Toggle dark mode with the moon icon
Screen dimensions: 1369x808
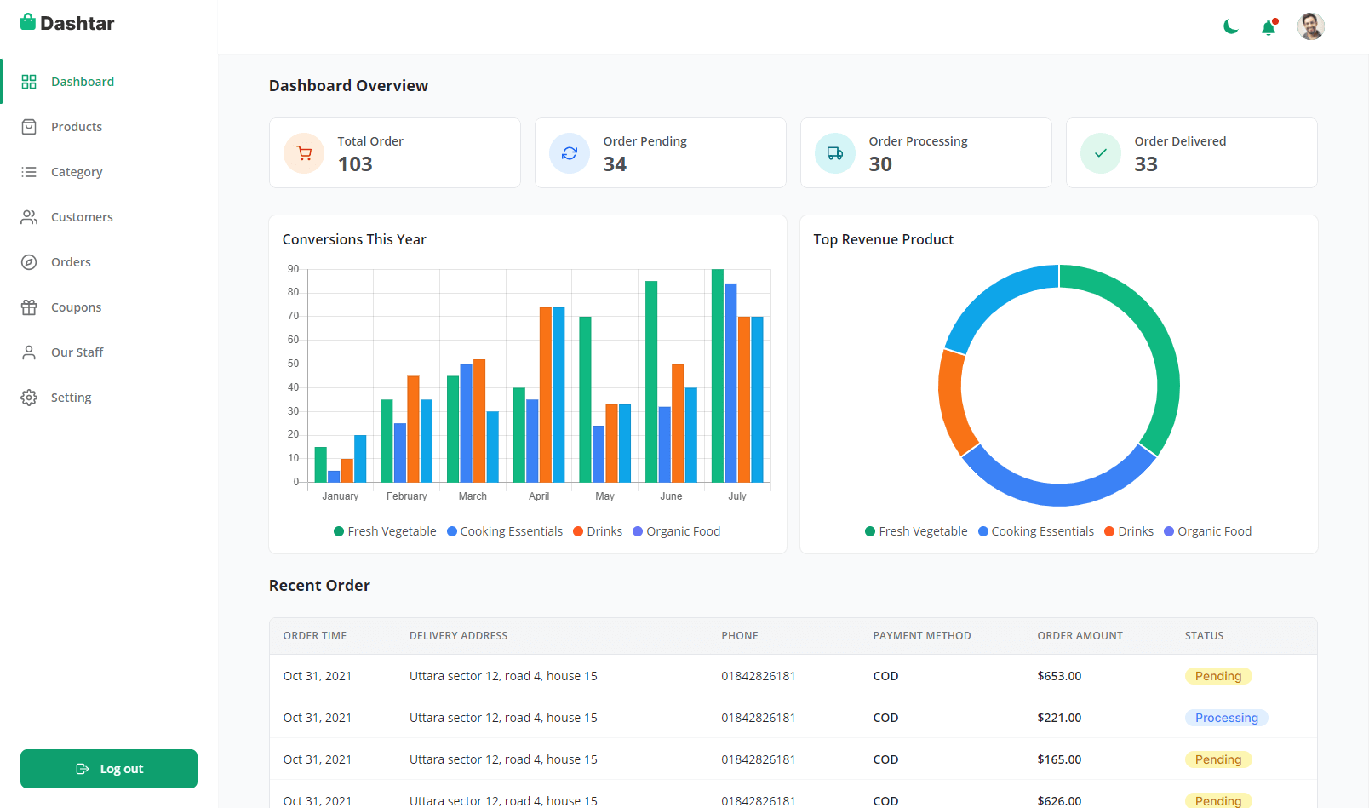[x=1230, y=27]
